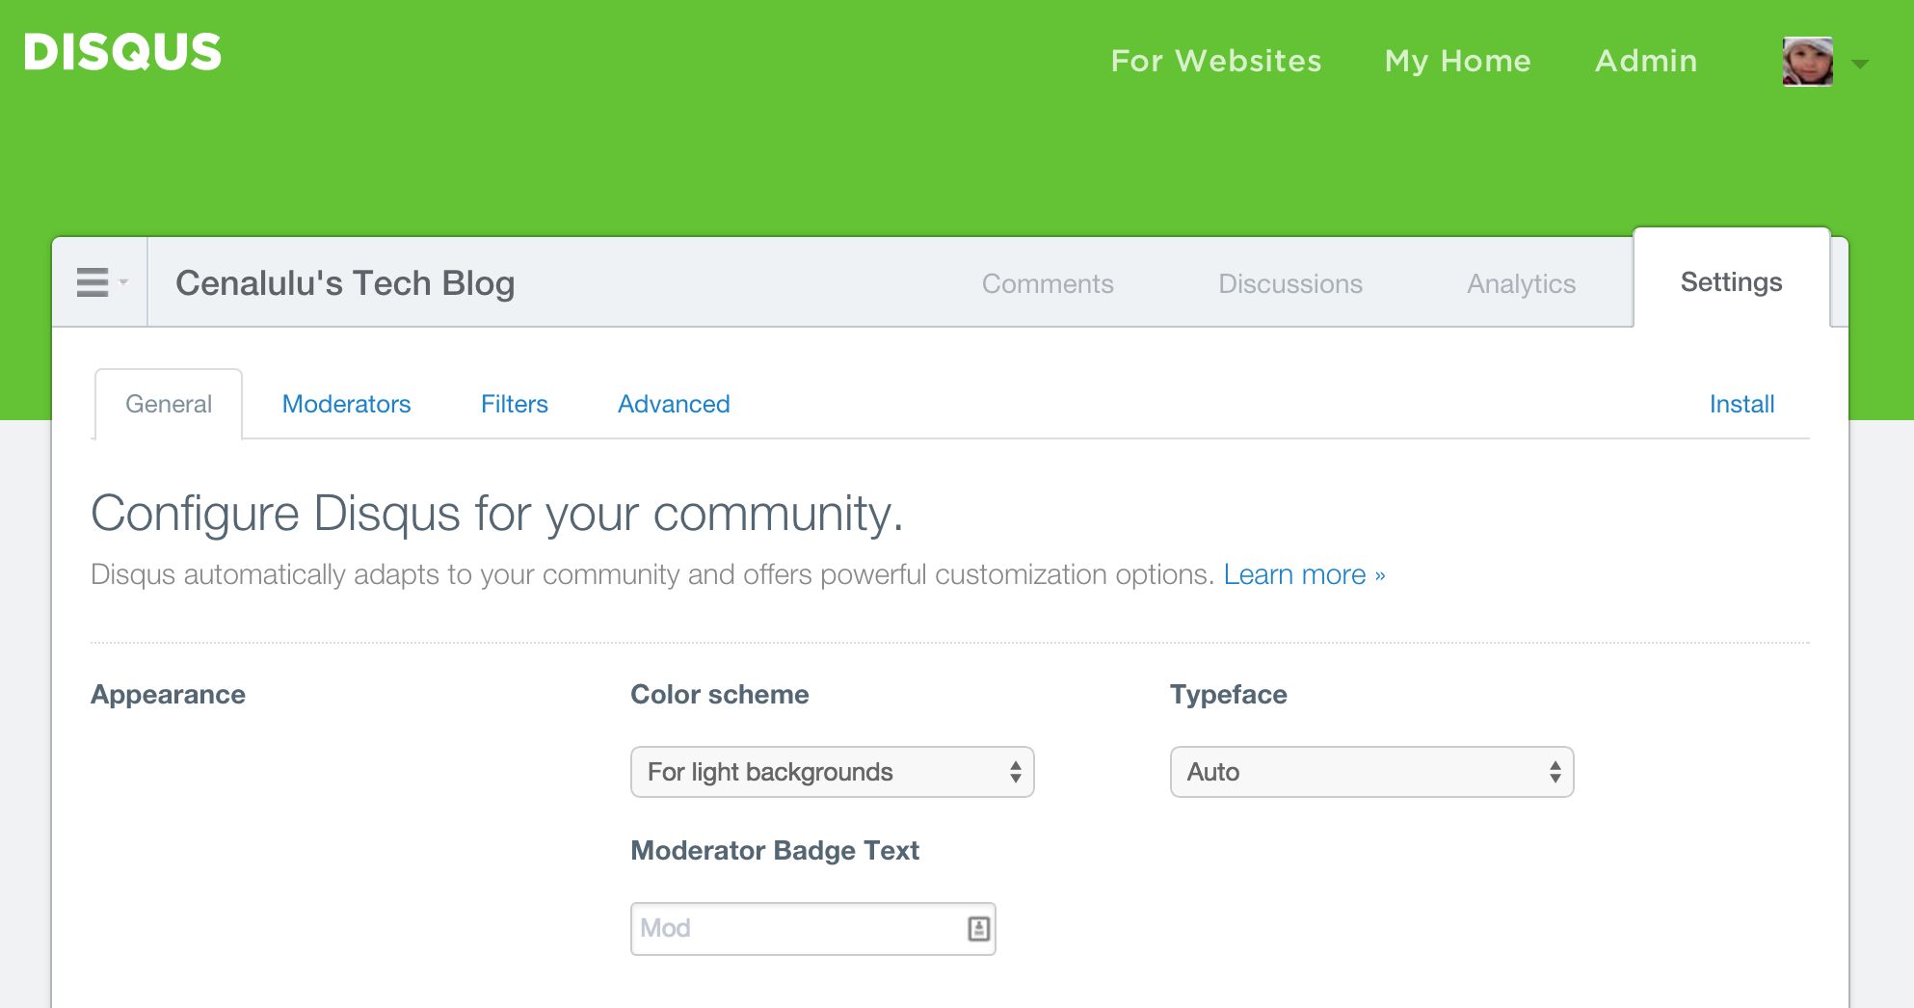
Task: Click the DISQUS logo
Action: click(122, 52)
